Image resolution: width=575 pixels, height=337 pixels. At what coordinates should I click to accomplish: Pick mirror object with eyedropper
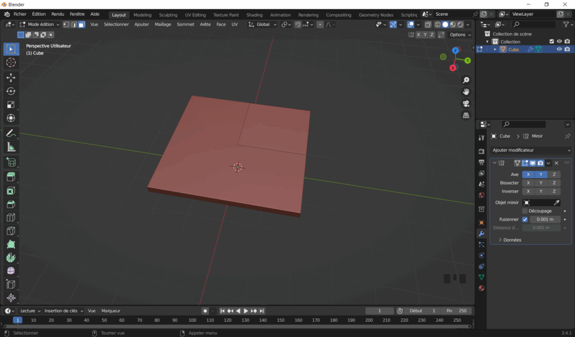(556, 203)
